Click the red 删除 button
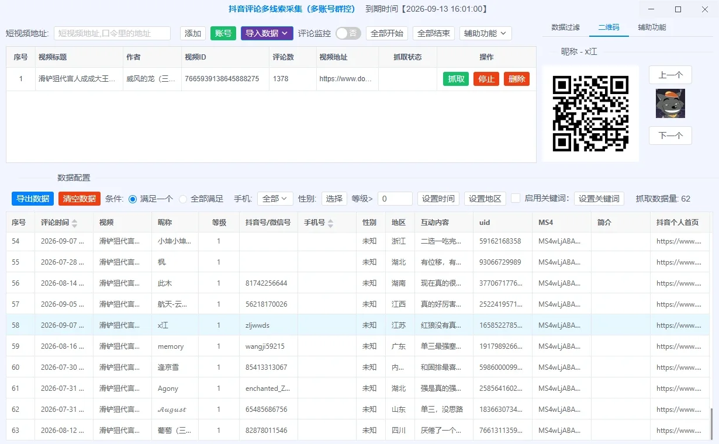This screenshot has height=444, width=719. click(517, 79)
